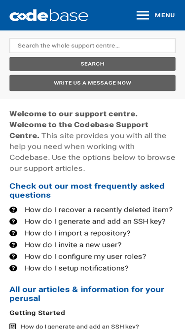Click question icon beside setup notifications
Screen dimensions: 185x329
pos(13,268)
